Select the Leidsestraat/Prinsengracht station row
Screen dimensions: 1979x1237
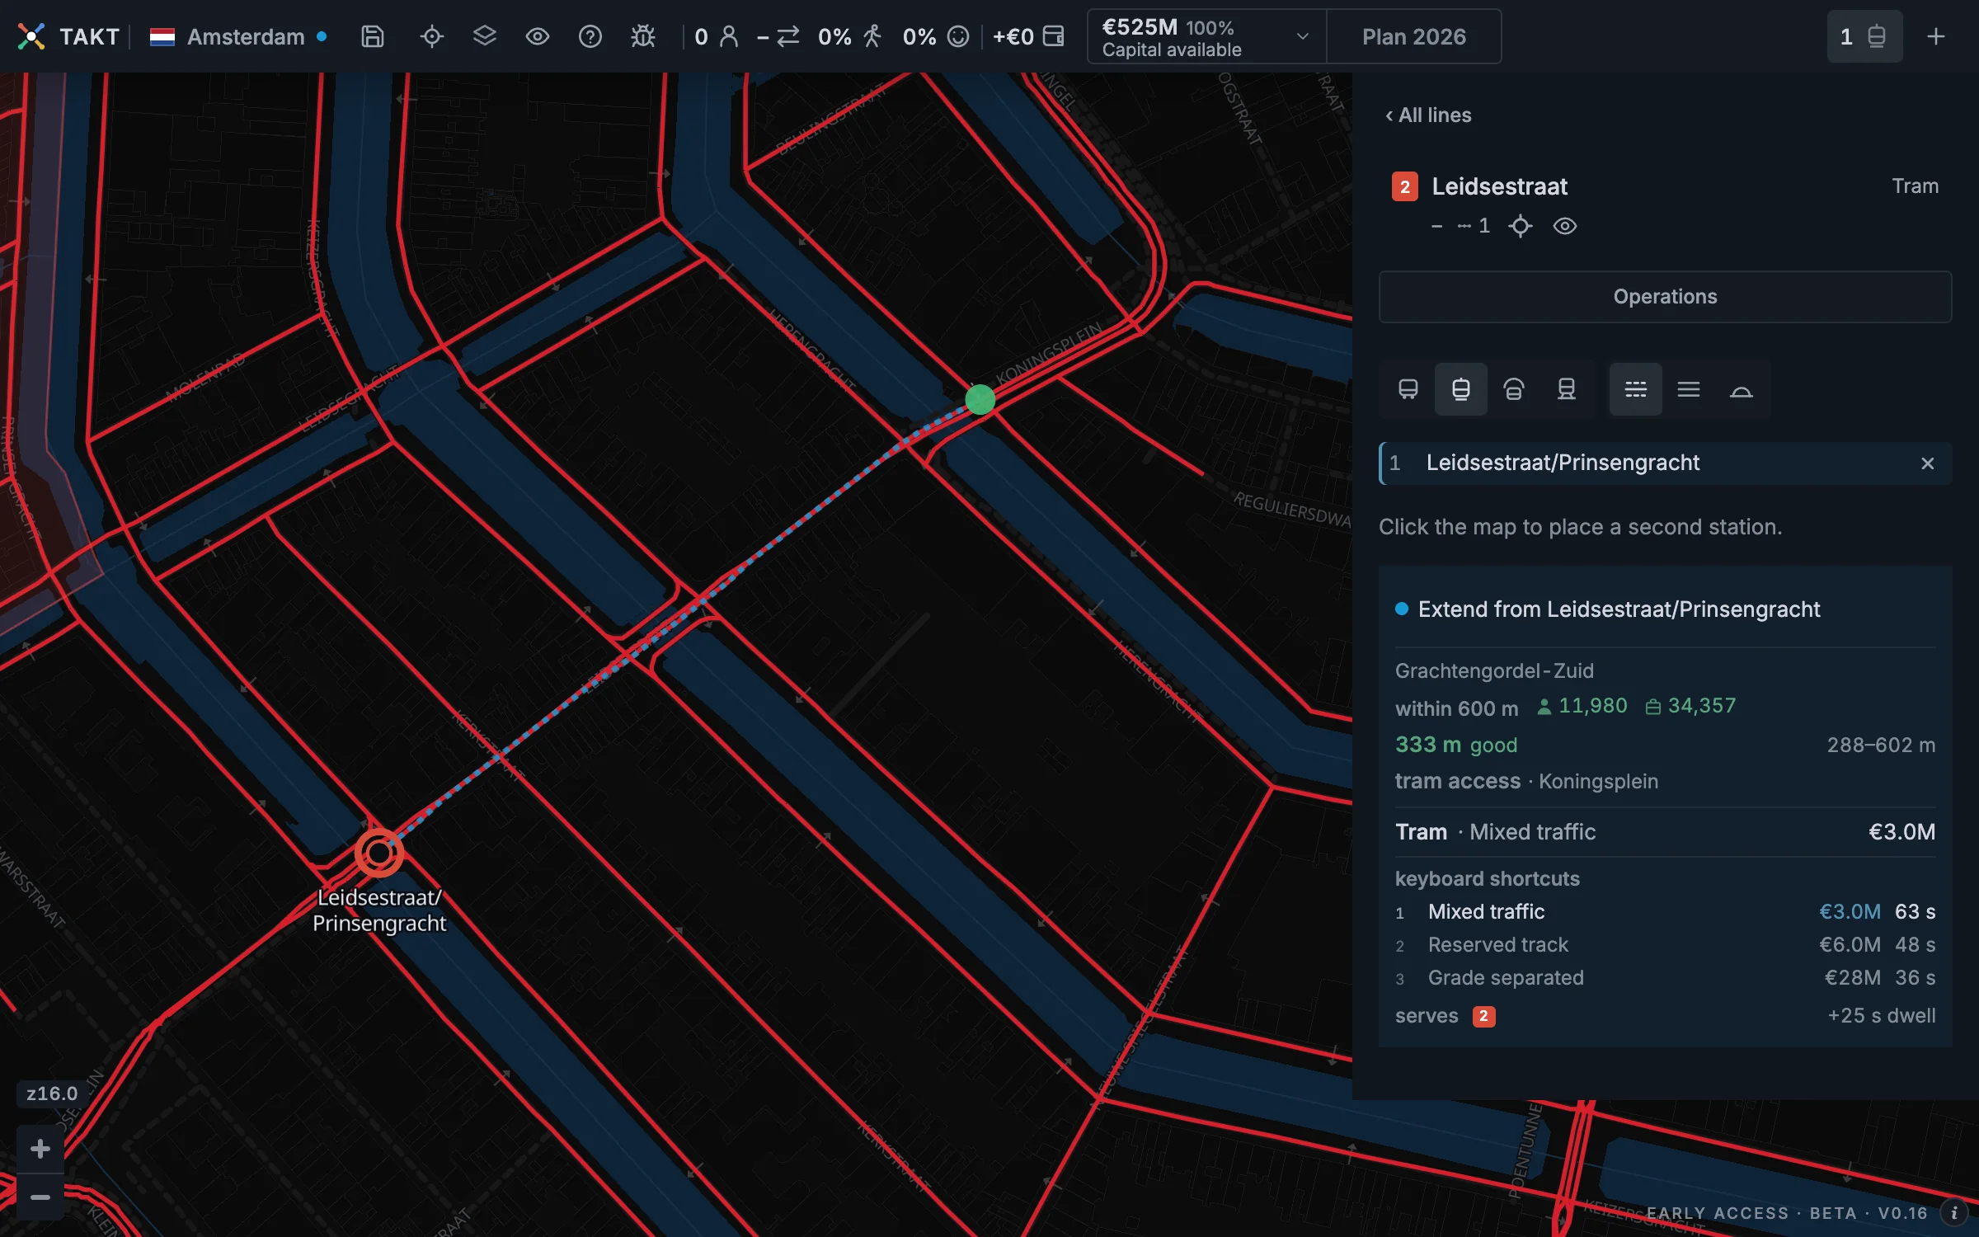pyautogui.click(x=1665, y=463)
